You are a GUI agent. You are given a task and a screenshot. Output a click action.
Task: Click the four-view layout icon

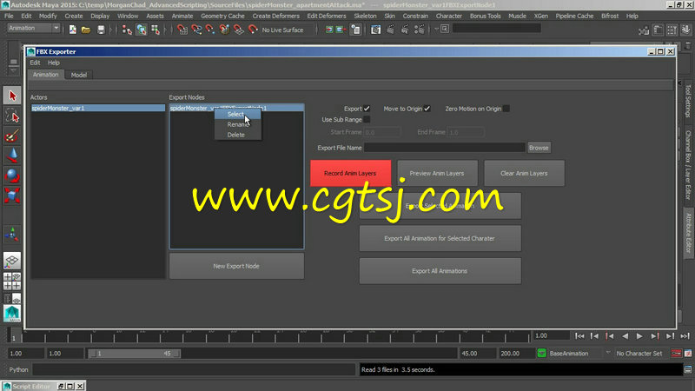(x=12, y=281)
